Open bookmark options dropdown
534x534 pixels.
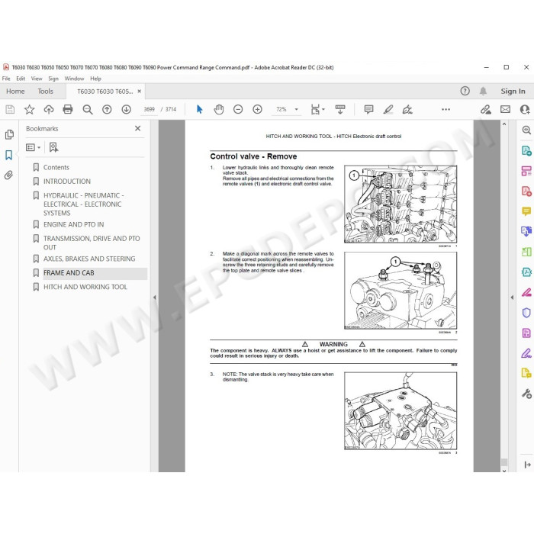tap(33, 147)
